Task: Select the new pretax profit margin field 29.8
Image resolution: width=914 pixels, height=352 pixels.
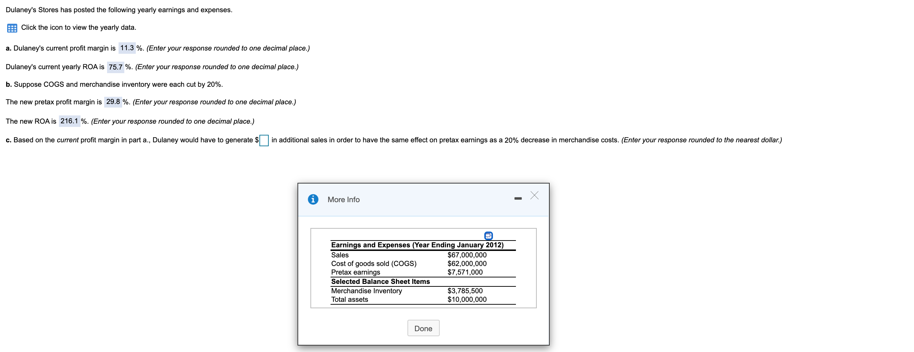Action: [113, 102]
